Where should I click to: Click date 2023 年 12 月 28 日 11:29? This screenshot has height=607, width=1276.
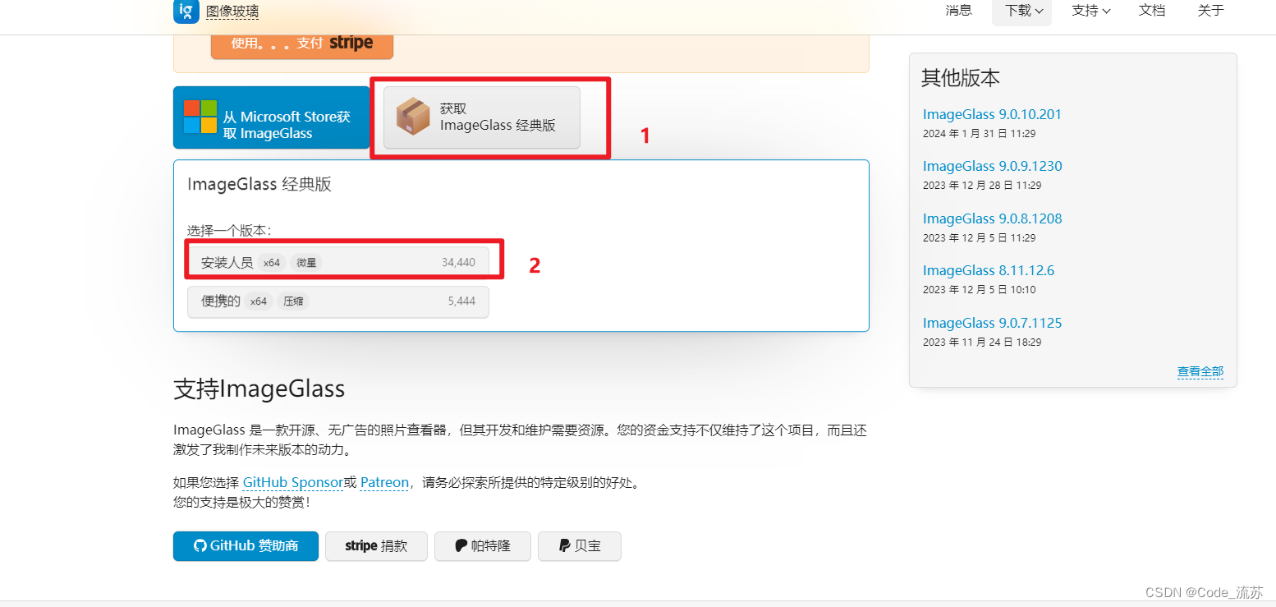click(982, 186)
